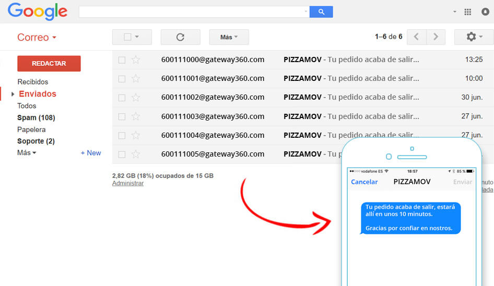
Task: Star the 600111002@gateway360.com message
Action: [x=136, y=97]
